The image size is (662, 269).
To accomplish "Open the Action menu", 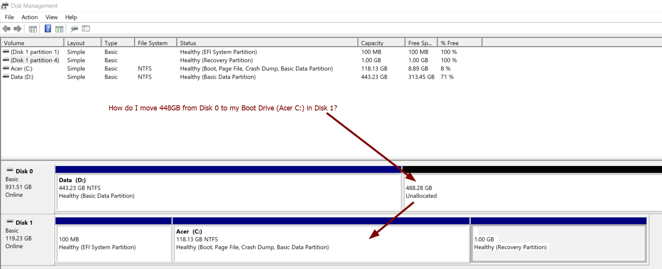I will pyautogui.click(x=29, y=17).
